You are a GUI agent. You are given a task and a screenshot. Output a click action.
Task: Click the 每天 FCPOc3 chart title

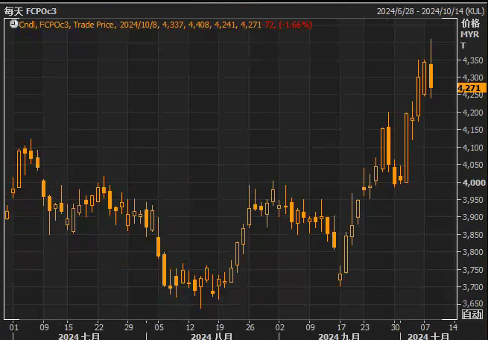click(31, 11)
